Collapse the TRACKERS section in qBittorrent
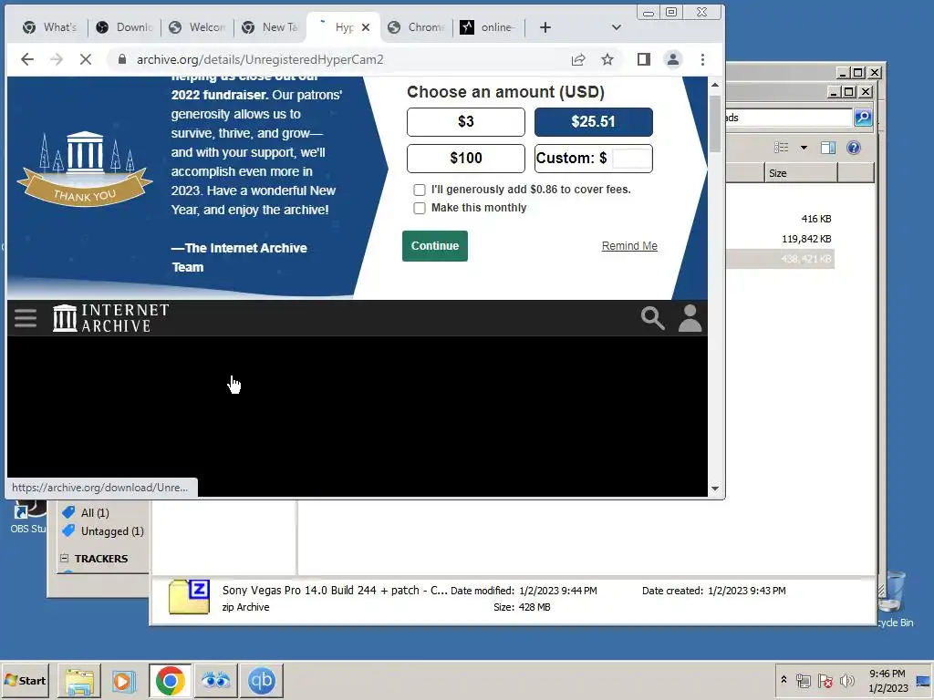The image size is (934, 700). 65,559
